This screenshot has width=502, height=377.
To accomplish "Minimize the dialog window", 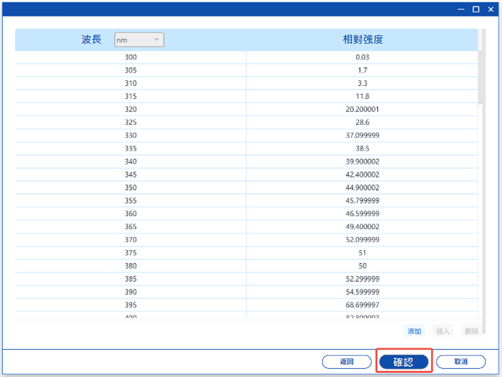I will (x=461, y=9).
